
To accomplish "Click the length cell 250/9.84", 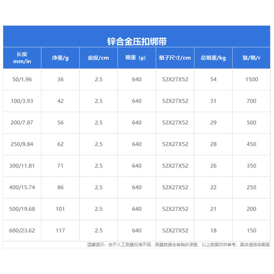I will coord(22,144).
